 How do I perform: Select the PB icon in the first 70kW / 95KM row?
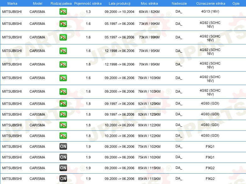63,51
